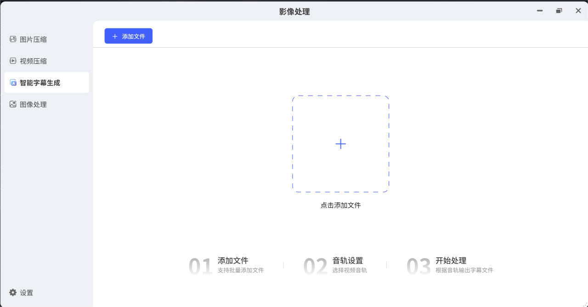The height and width of the screenshot is (307, 588).
Task: Click the 设置 gear icon at bottom left
Action: pyautogui.click(x=12, y=292)
